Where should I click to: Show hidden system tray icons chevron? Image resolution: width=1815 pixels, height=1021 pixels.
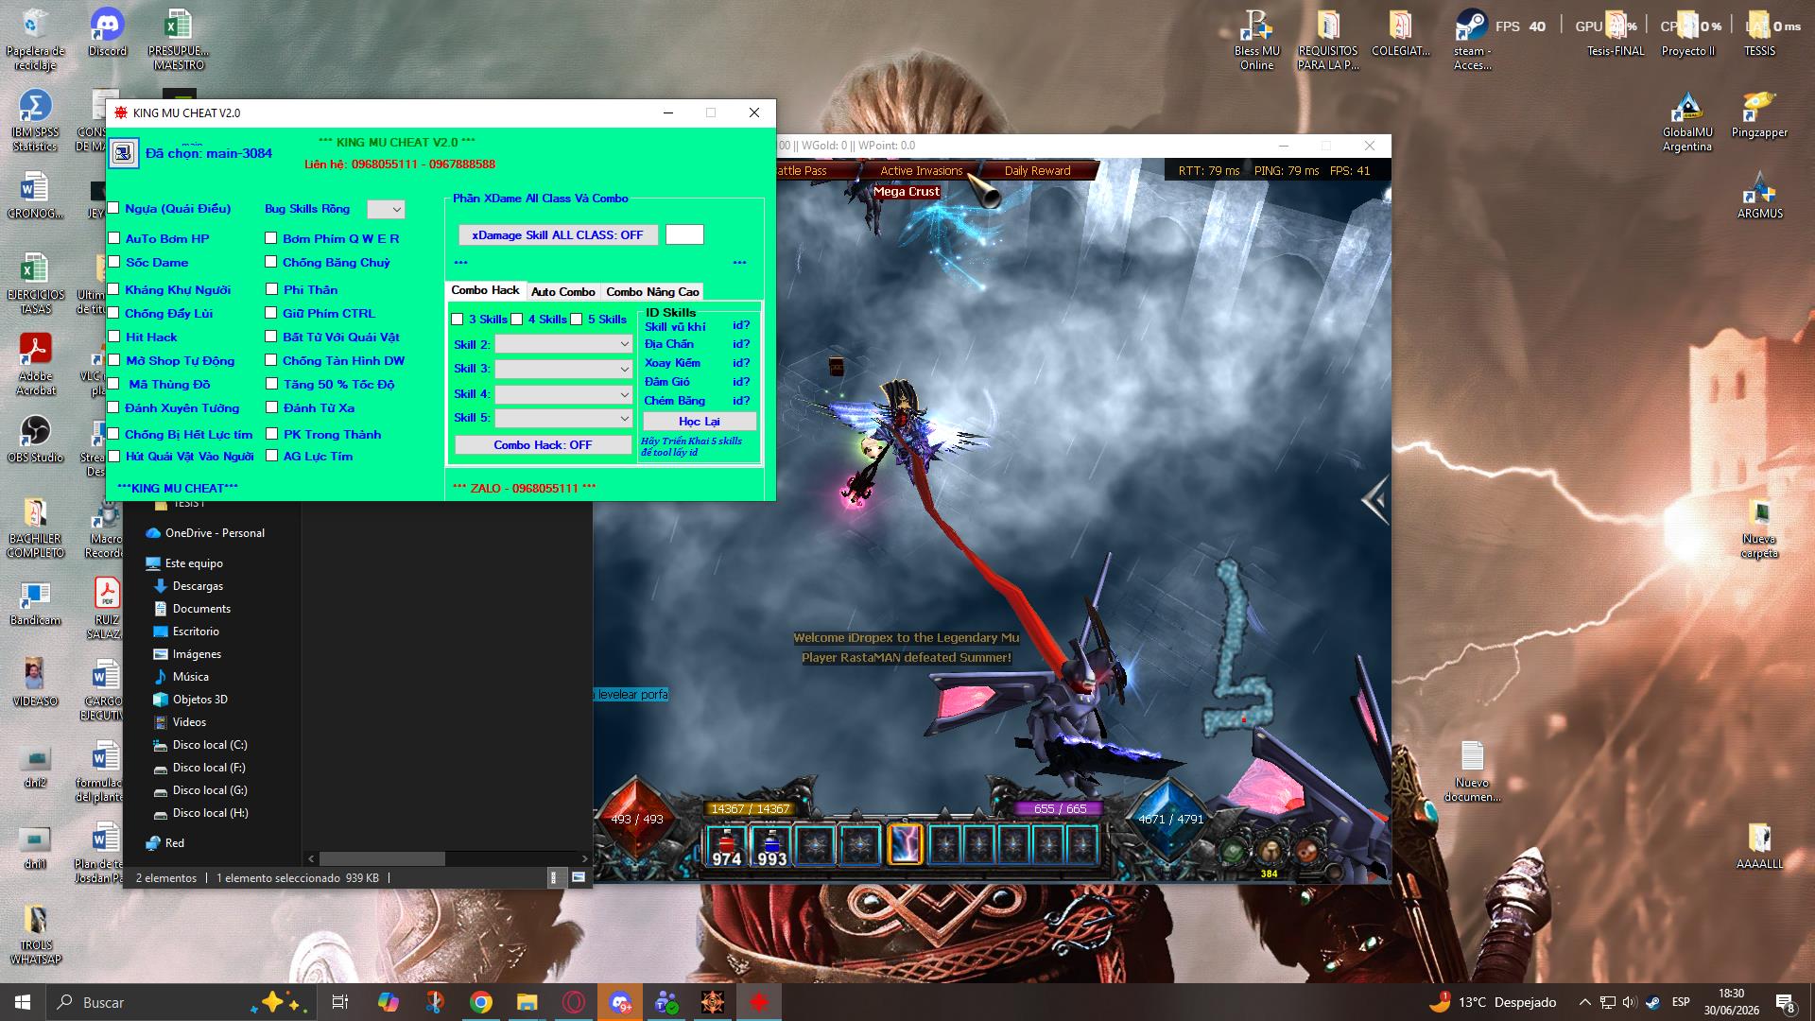click(x=1585, y=1002)
